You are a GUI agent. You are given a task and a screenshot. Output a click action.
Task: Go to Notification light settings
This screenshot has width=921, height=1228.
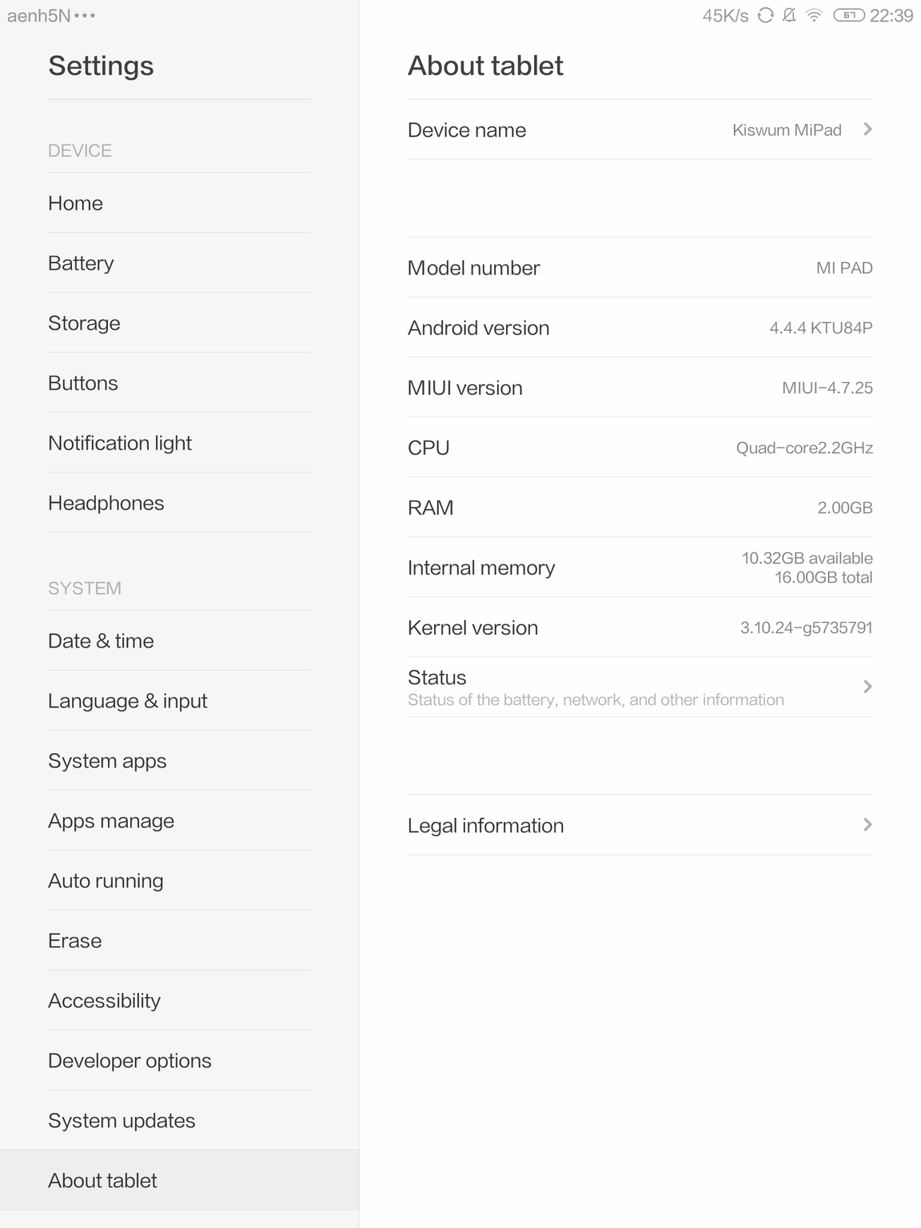[120, 443]
